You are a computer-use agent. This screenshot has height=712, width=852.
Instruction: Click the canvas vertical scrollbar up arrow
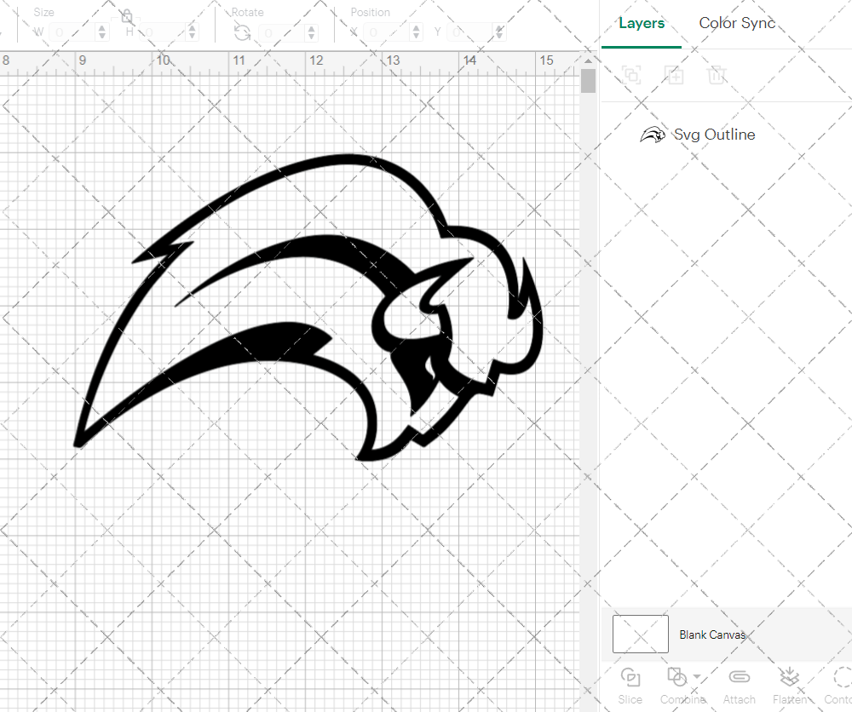pos(588,61)
